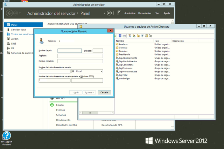Open HP Support Assistant desktop icon
This screenshot has width=224, height=149.
[7, 139]
